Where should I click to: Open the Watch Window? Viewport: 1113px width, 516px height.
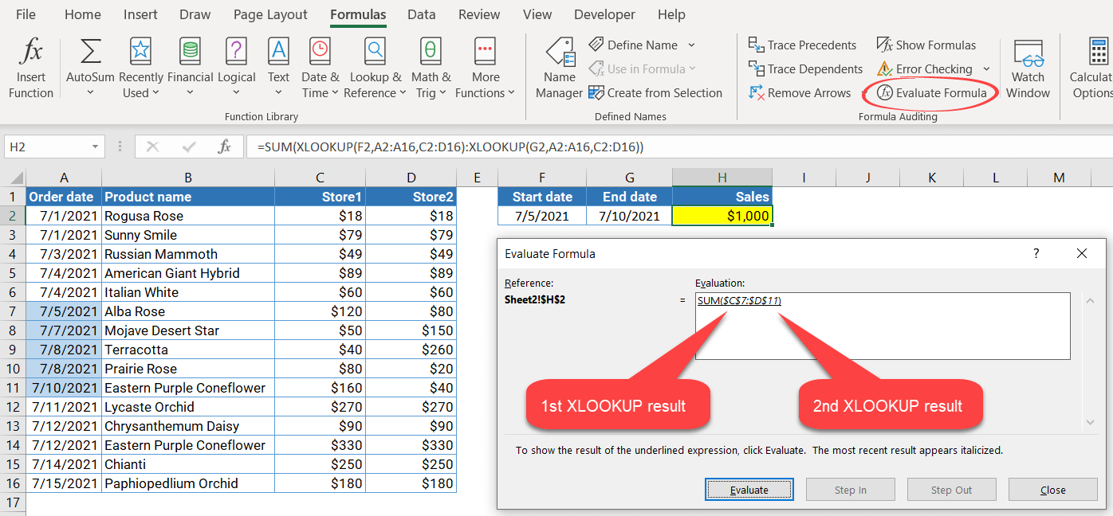pyautogui.click(x=1028, y=67)
